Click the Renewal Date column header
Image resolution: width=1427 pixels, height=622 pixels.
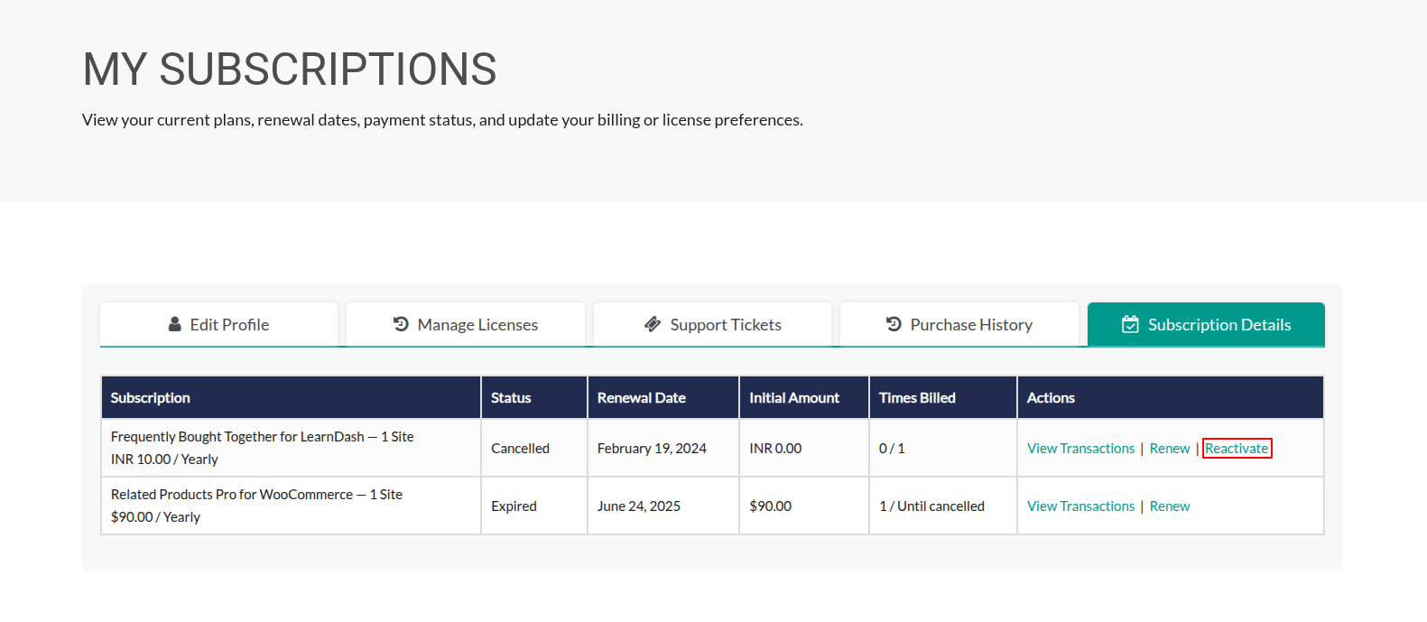tap(641, 398)
